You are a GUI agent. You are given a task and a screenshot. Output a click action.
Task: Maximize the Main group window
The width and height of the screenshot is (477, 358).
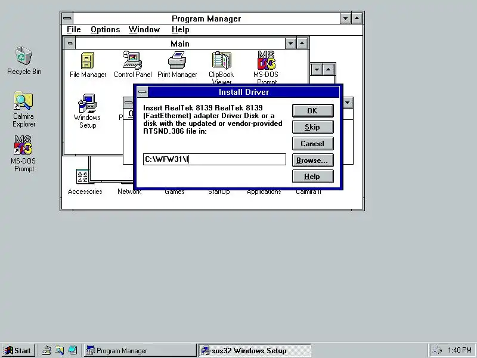302,44
